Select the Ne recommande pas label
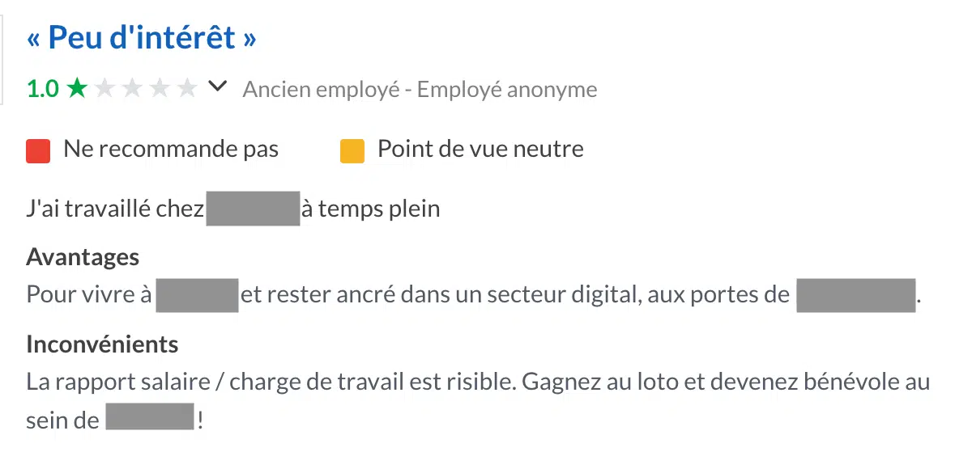This screenshot has width=955, height=452. 171,149
